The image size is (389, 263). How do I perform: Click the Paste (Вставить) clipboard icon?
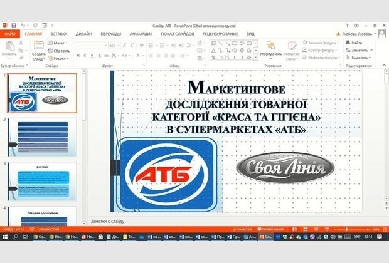(9, 48)
